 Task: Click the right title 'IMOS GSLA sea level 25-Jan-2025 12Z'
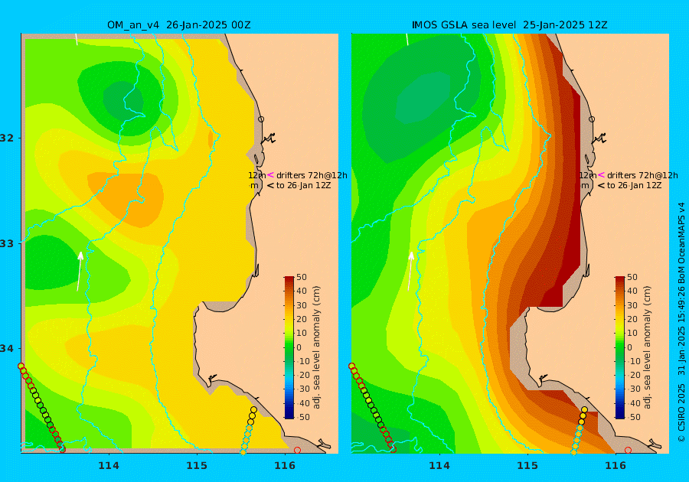tap(510, 25)
